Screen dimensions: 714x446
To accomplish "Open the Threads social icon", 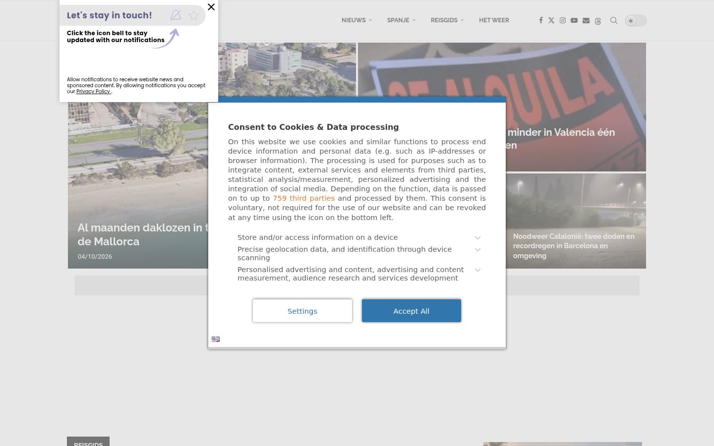I will pos(598,21).
